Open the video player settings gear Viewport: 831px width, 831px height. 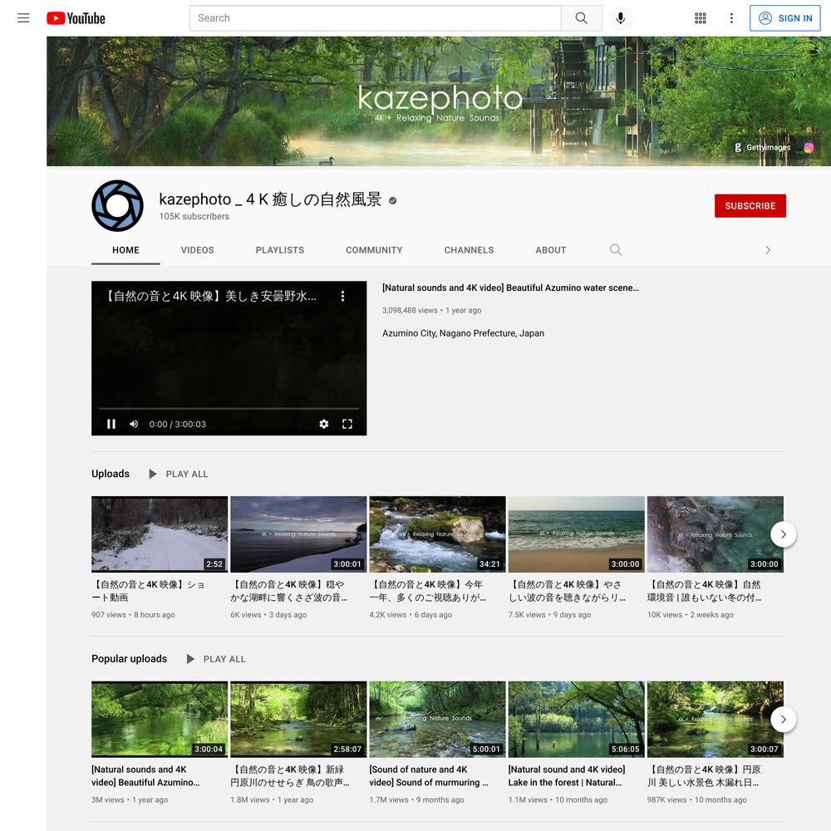point(324,424)
